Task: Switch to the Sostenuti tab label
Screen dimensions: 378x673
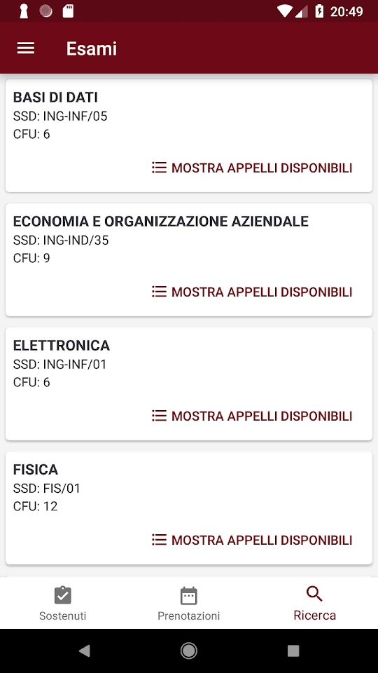Action: (x=62, y=616)
